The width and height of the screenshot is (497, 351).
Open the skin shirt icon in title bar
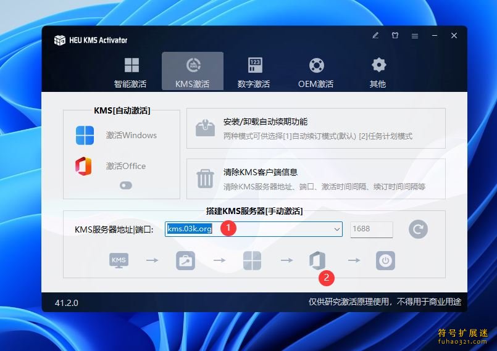coord(395,36)
